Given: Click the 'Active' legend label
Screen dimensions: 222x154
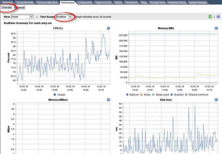Looking at the screenshot, I should [147, 95].
